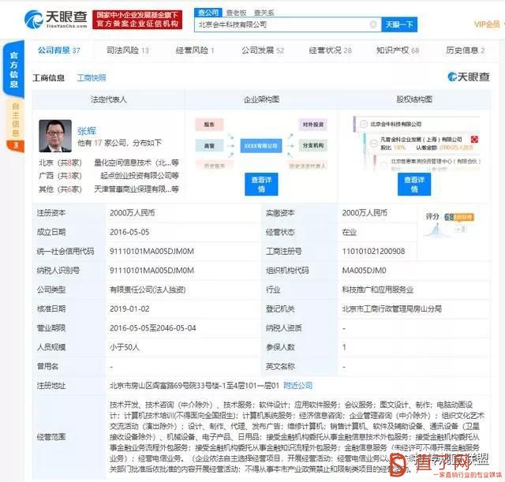Click the 对外投资 box in structure chart
This screenshot has height=482, width=505.
pyautogui.click(x=313, y=125)
